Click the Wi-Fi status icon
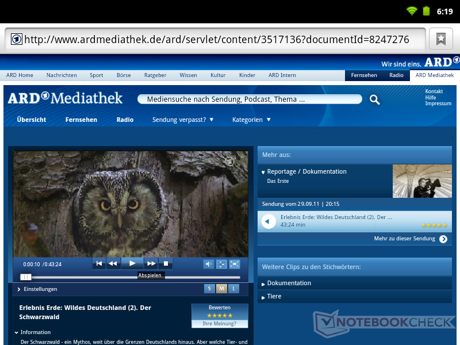 412,11
